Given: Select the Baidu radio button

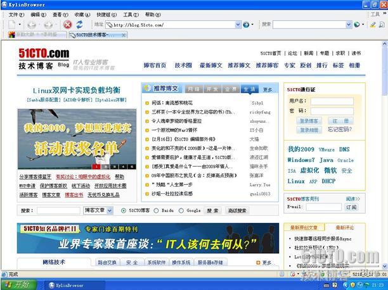Looking at the screenshot, I should pyautogui.click(x=156, y=211).
